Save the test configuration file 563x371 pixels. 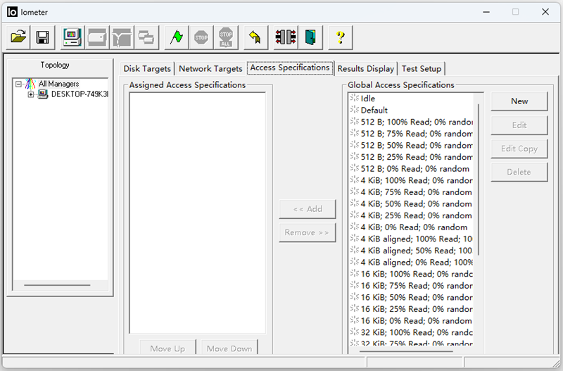(x=43, y=37)
